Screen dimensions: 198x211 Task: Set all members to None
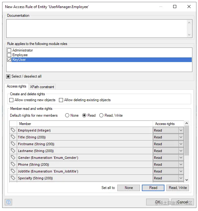coord(129,188)
